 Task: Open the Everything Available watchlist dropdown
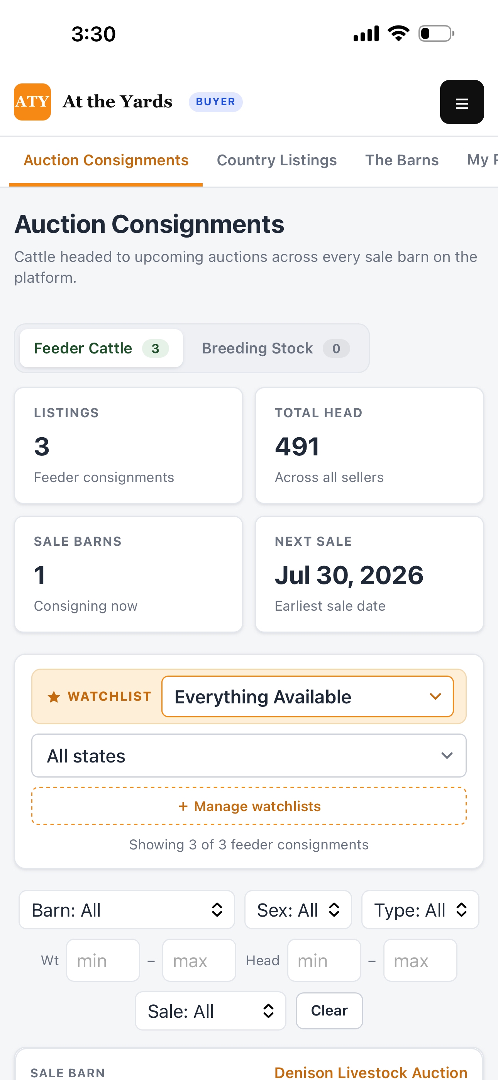(x=307, y=696)
